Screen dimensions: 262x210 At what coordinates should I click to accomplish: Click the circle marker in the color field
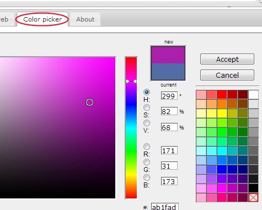[89, 103]
